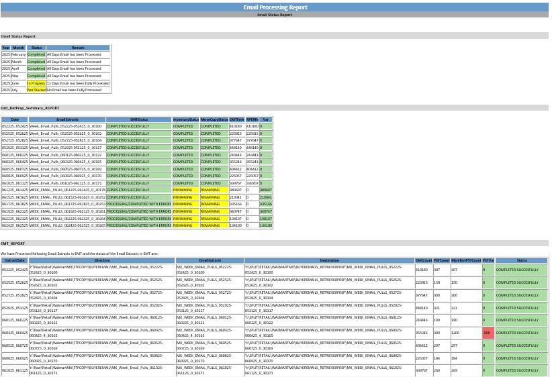Screen dimensions: 552x377
Task: Click 'COMPLETED SUCCESFULLY' status in EMT_REPORT row 060525_060725
Action: tap(522, 345)
